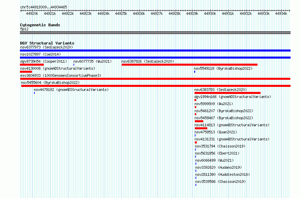Click the 44920k ruler tick label
Screen dimensions: 300x198
[x=32, y=13]
